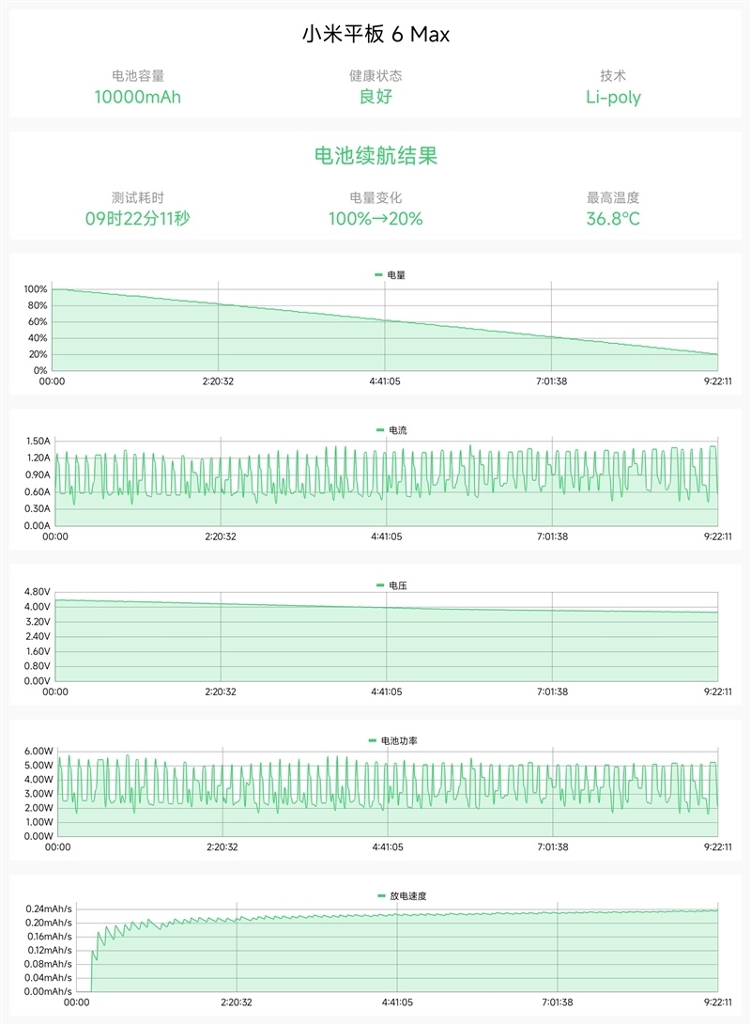This screenshot has width=751, height=1025.
Task: Click 2:20:32 time label under 电压 chart
Action: pyautogui.click(x=221, y=691)
